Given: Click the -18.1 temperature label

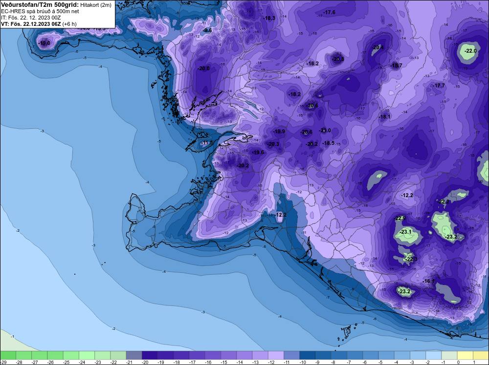Looking at the screenshot, I should (384, 116).
